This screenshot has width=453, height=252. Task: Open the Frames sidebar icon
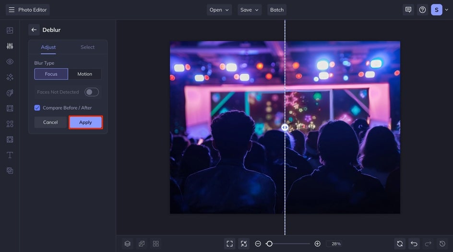click(10, 108)
